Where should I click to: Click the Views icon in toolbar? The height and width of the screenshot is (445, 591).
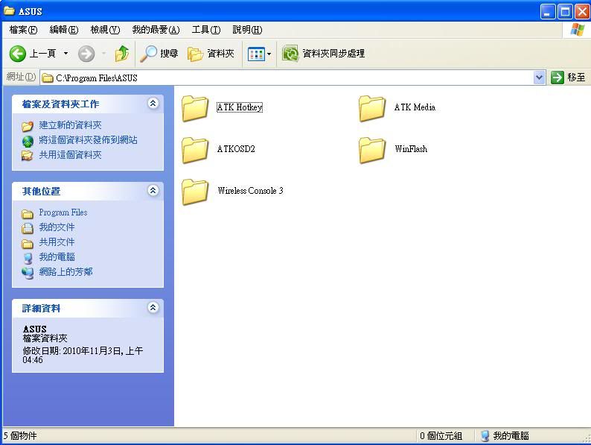click(256, 54)
